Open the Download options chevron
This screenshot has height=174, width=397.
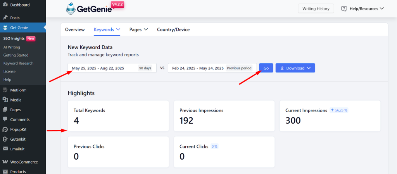pos(308,68)
